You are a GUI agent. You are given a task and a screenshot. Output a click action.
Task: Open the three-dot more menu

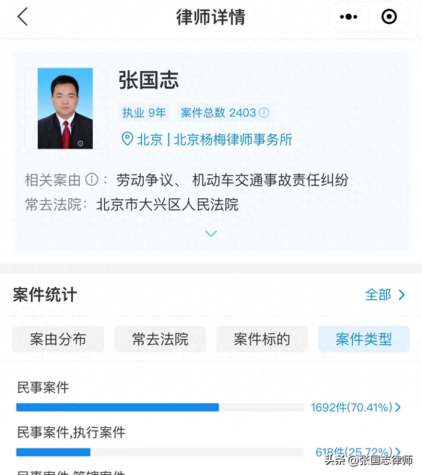click(x=349, y=17)
